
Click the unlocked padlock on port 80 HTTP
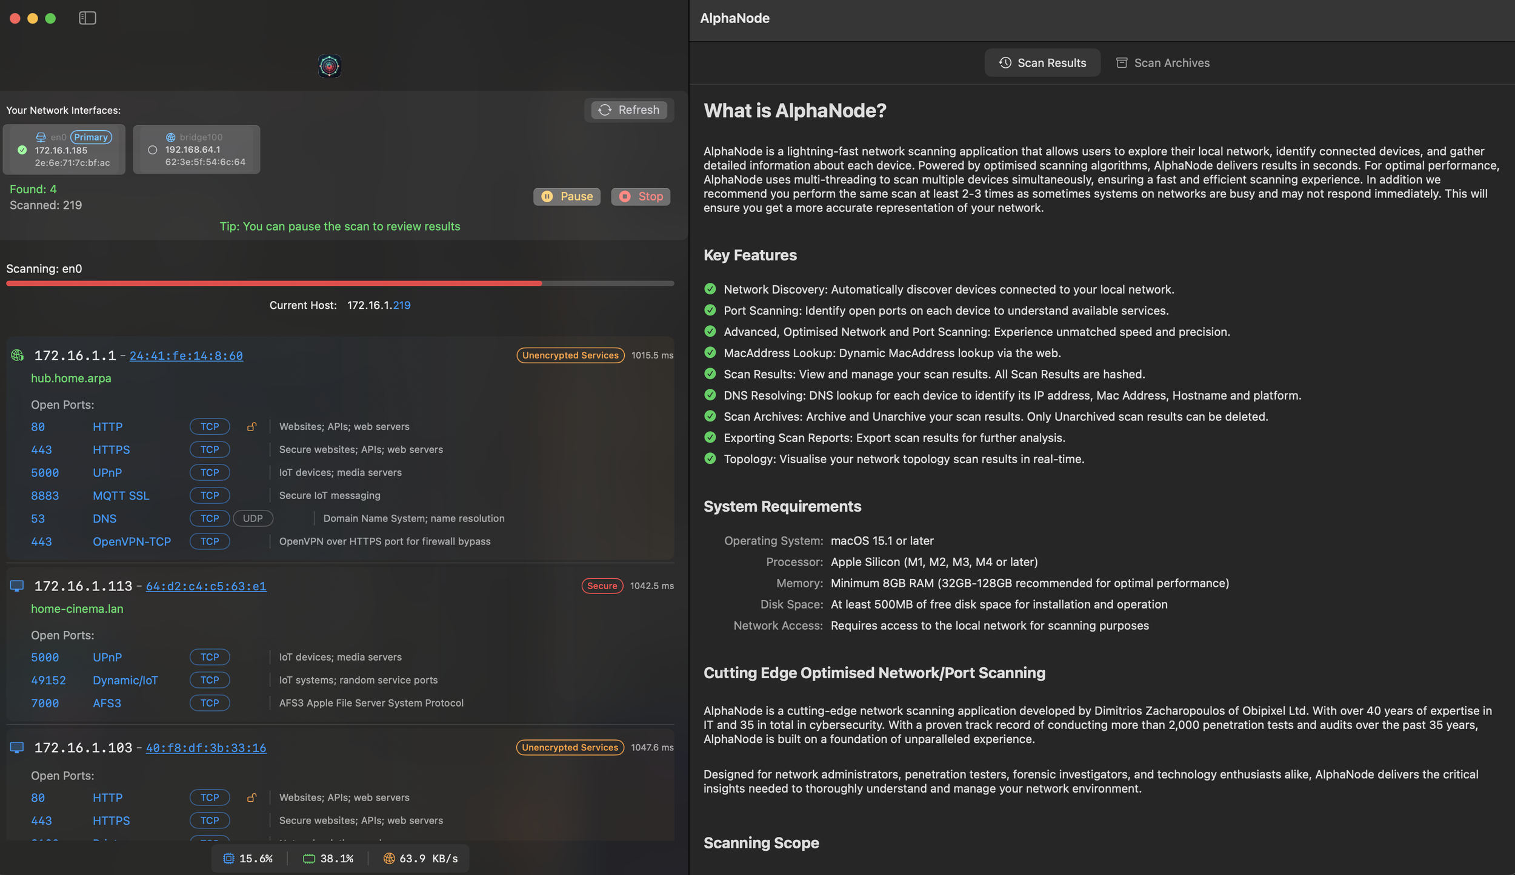click(x=251, y=427)
